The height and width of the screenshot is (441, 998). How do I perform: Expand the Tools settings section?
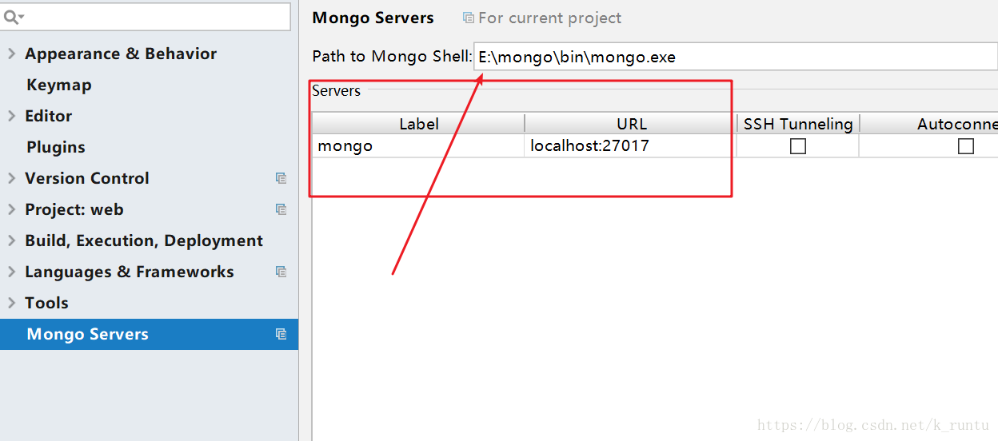11,303
